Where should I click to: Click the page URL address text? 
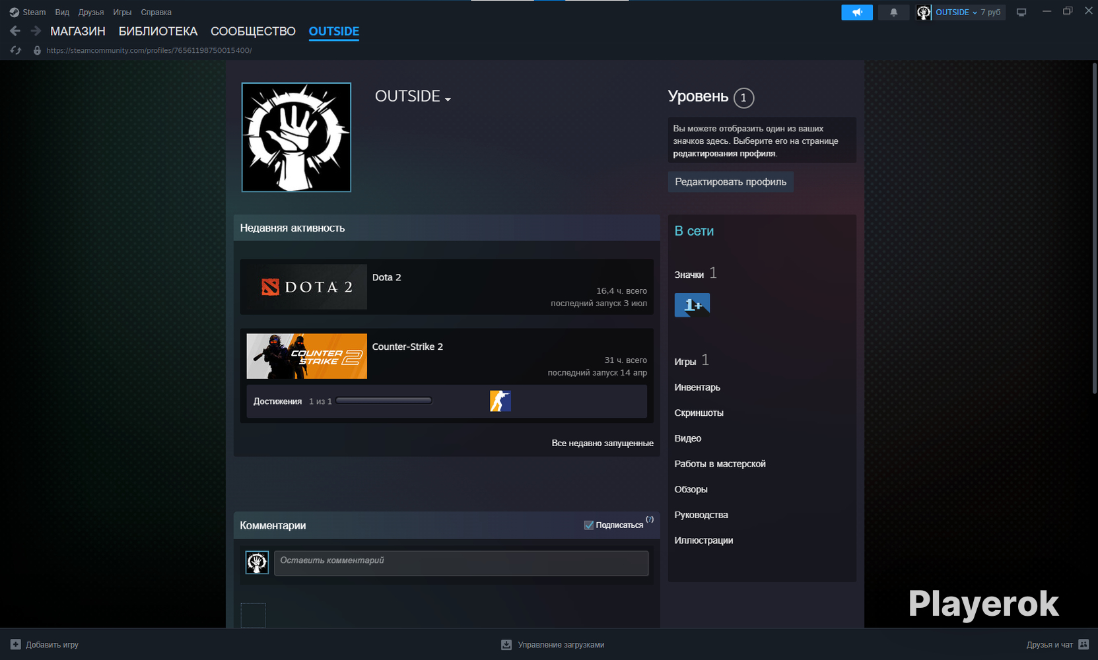point(149,50)
